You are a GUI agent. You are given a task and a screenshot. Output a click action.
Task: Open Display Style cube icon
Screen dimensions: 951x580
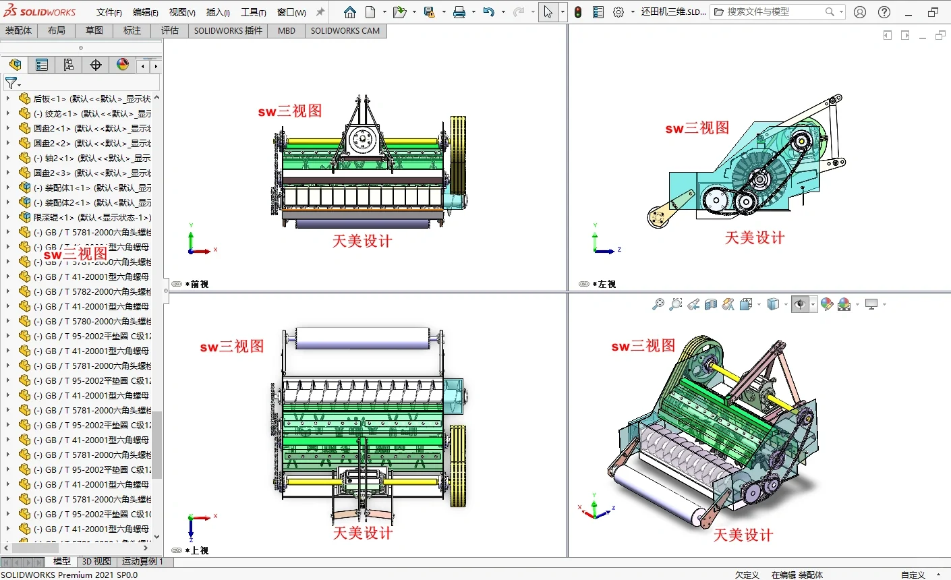(773, 305)
